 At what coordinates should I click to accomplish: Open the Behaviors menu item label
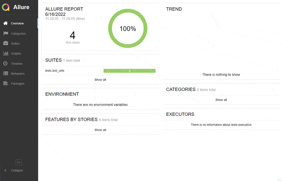pos(18,73)
